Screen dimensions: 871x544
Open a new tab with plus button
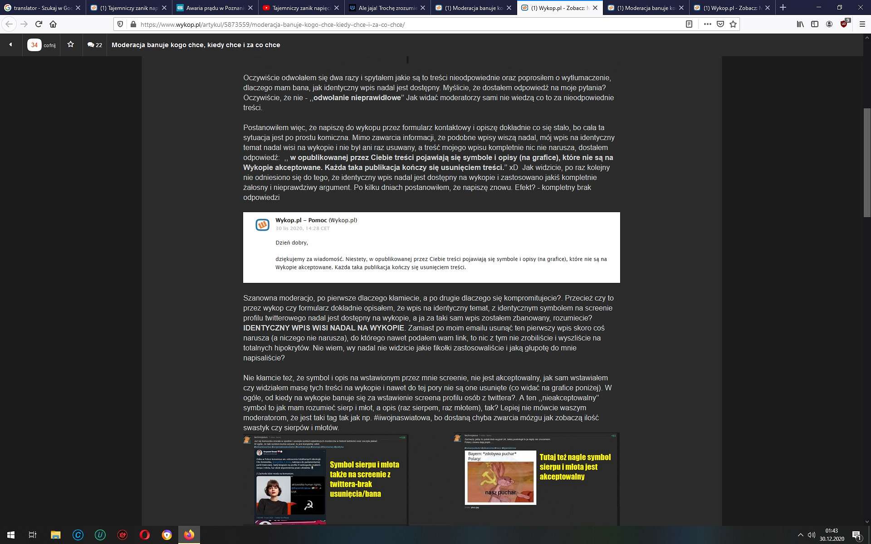[x=783, y=8]
